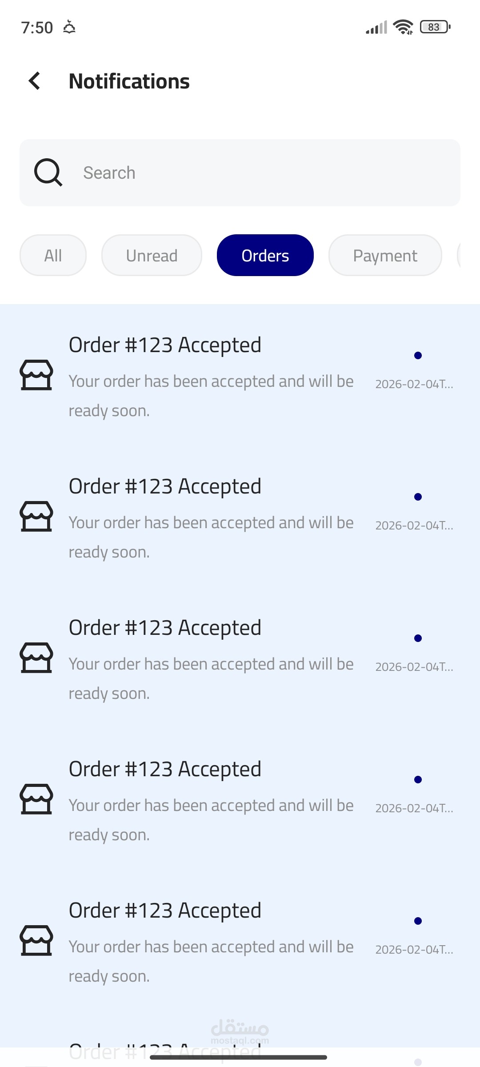The width and height of the screenshot is (480, 1067).
Task: Select the Orders filter tab
Action: coord(265,255)
